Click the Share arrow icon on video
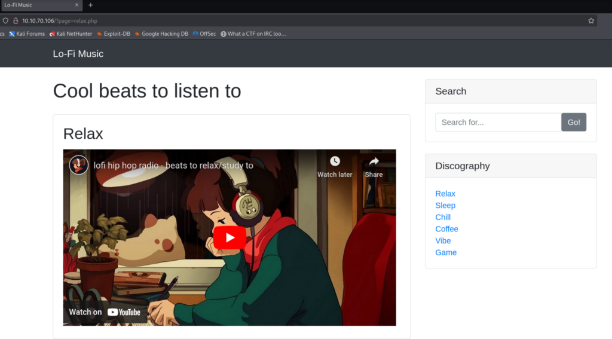This screenshot has width=612, height=339. click(x=374, y=161)
